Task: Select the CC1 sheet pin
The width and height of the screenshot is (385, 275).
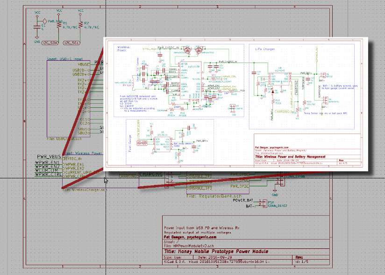Action: (85, 120)
